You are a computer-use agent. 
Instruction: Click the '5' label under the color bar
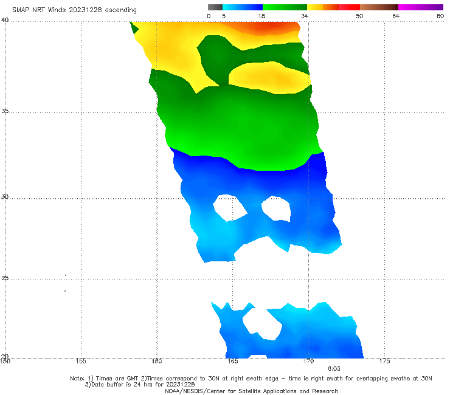pyautogui.click(x=224, y=16)
